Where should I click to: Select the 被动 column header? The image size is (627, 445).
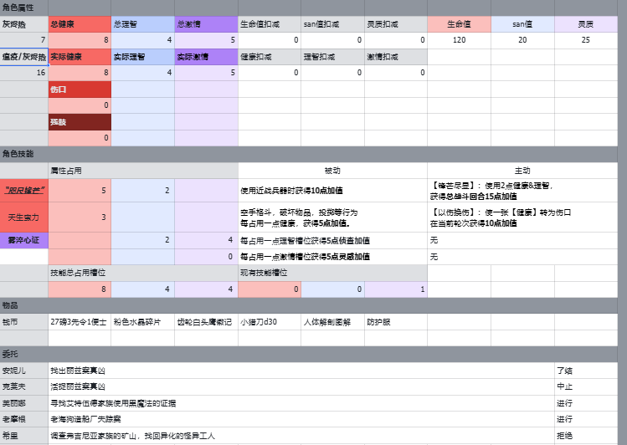tap(332, 170)
